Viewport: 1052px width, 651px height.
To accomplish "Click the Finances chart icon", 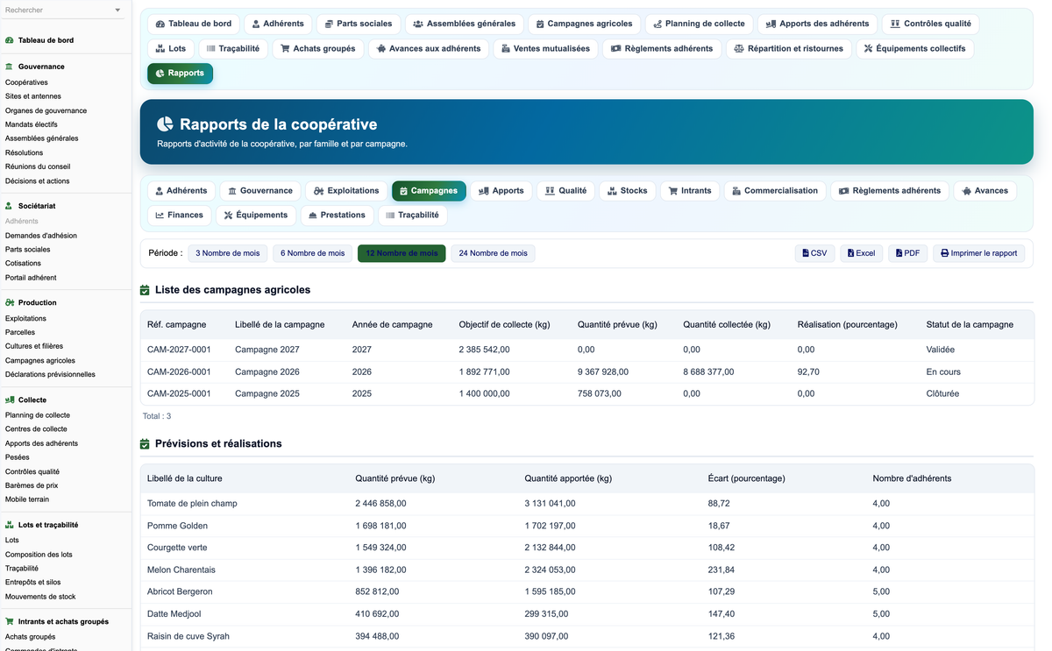I will tap(160, 215).
